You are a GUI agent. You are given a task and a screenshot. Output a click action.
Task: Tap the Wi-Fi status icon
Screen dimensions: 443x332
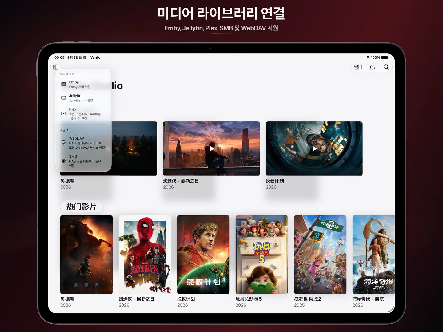368,57
